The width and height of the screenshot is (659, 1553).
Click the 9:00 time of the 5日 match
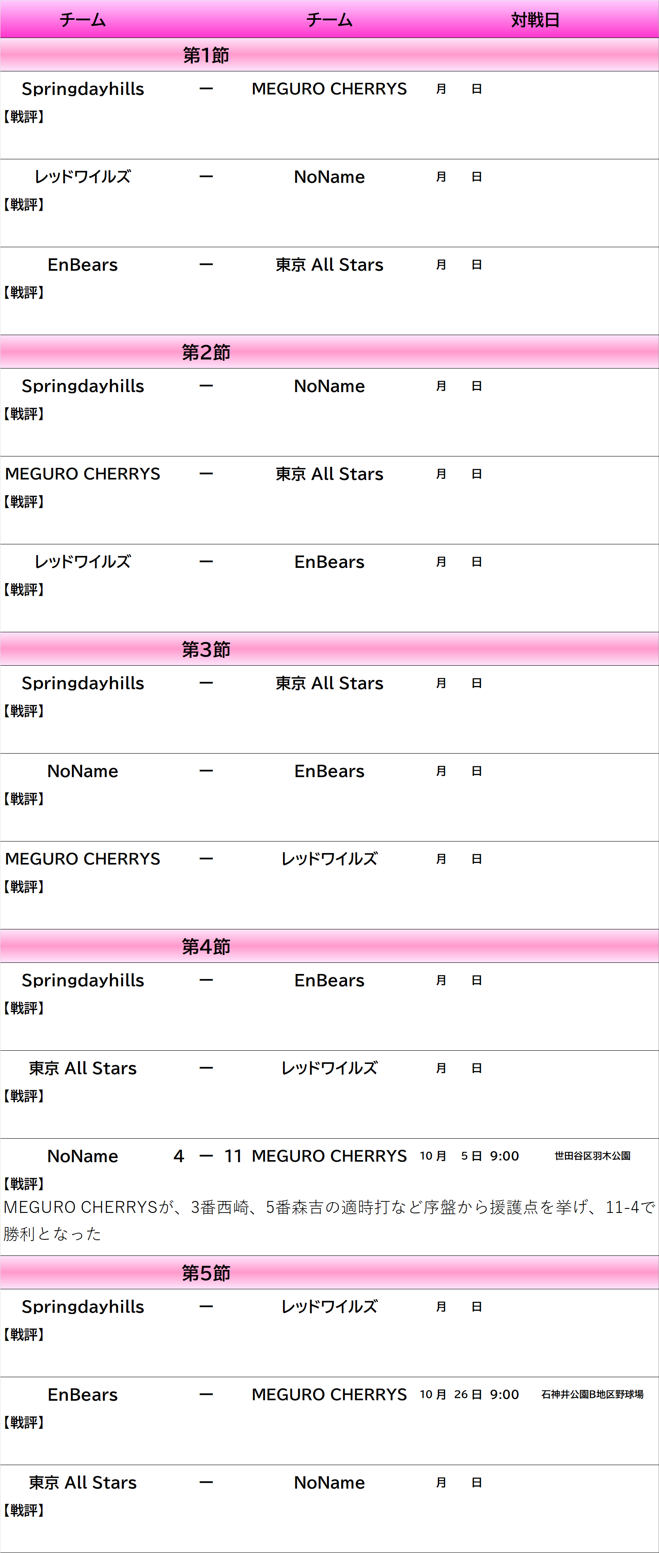coord(504,1156)
